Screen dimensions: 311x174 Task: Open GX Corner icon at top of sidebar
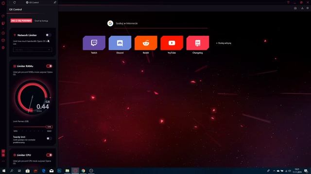(x=3, y=16)
